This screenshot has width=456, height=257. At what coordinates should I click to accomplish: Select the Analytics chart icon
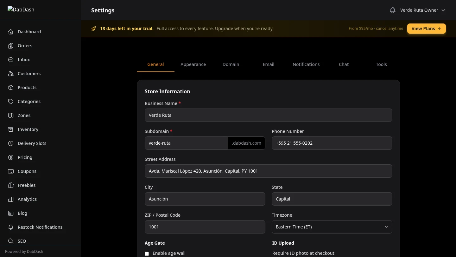[x=10, y=199]
